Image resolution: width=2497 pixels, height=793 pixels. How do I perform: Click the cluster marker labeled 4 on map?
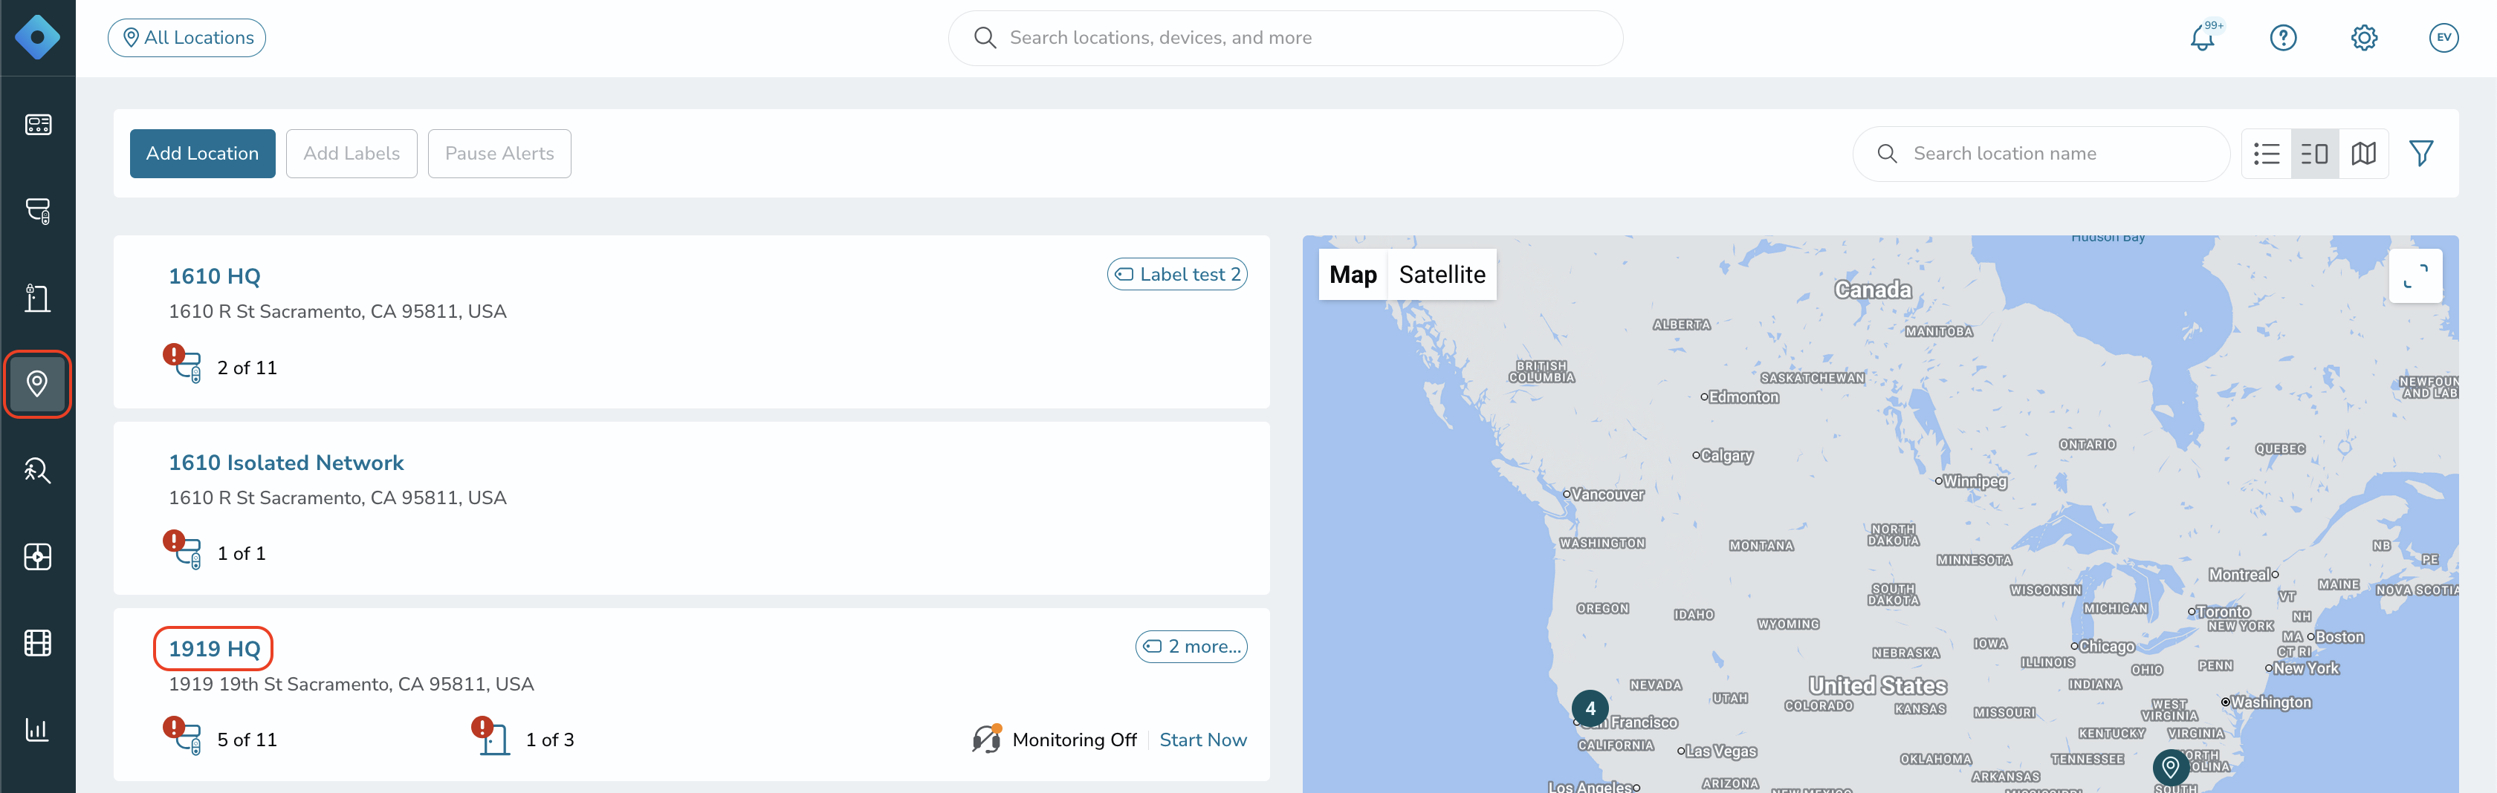[1590, 709]
